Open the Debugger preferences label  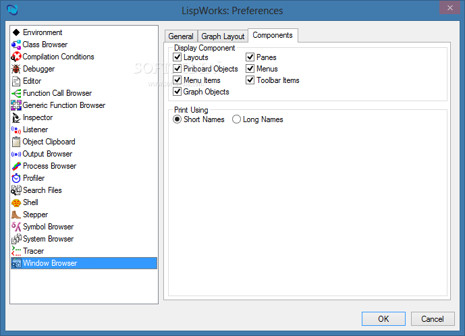[x=39, y=69]
